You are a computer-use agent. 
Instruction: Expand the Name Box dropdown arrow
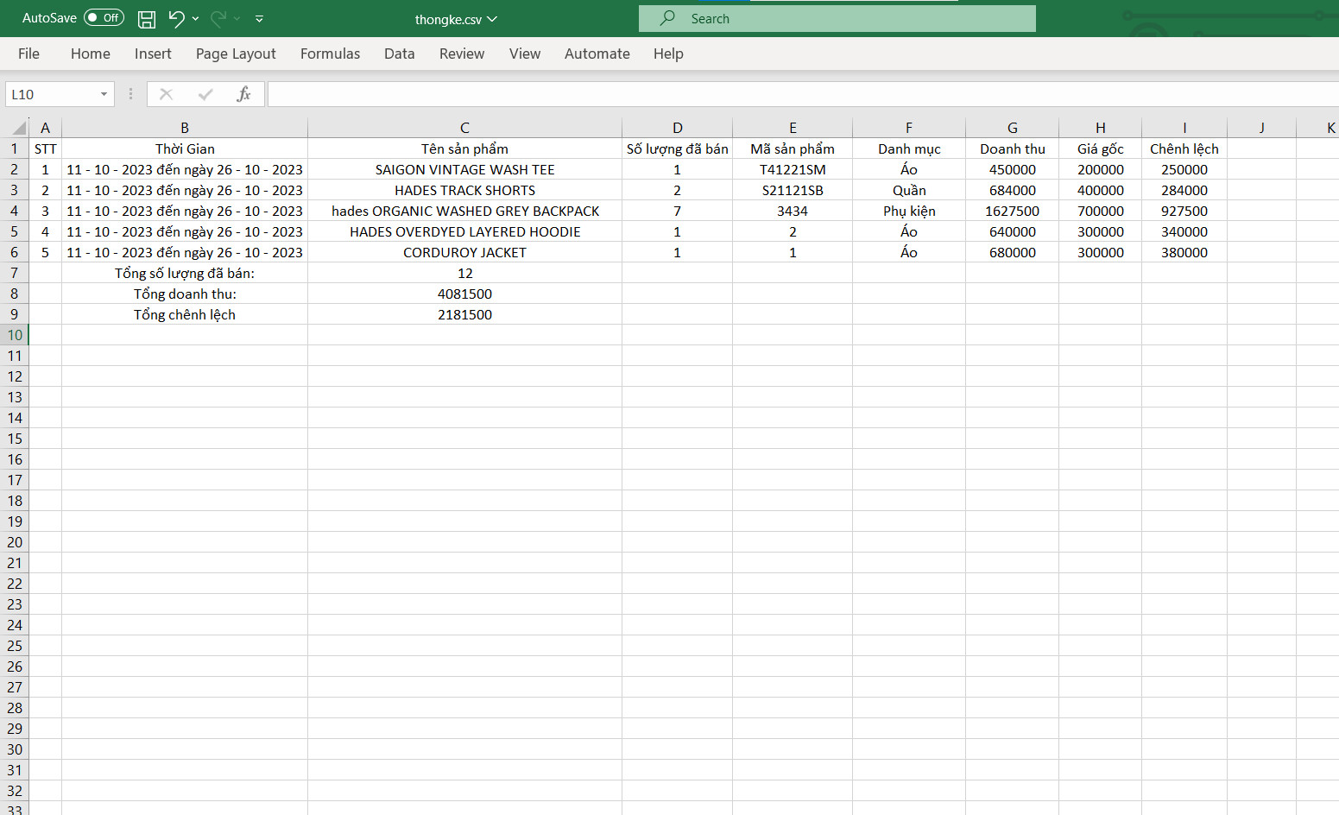tap(104, 94)
